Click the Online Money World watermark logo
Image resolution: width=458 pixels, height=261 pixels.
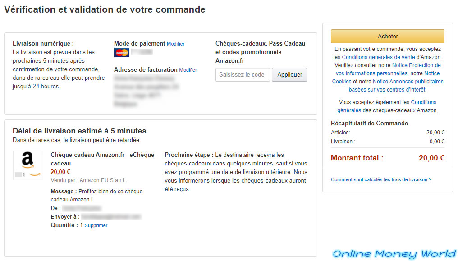pos(394,254)
